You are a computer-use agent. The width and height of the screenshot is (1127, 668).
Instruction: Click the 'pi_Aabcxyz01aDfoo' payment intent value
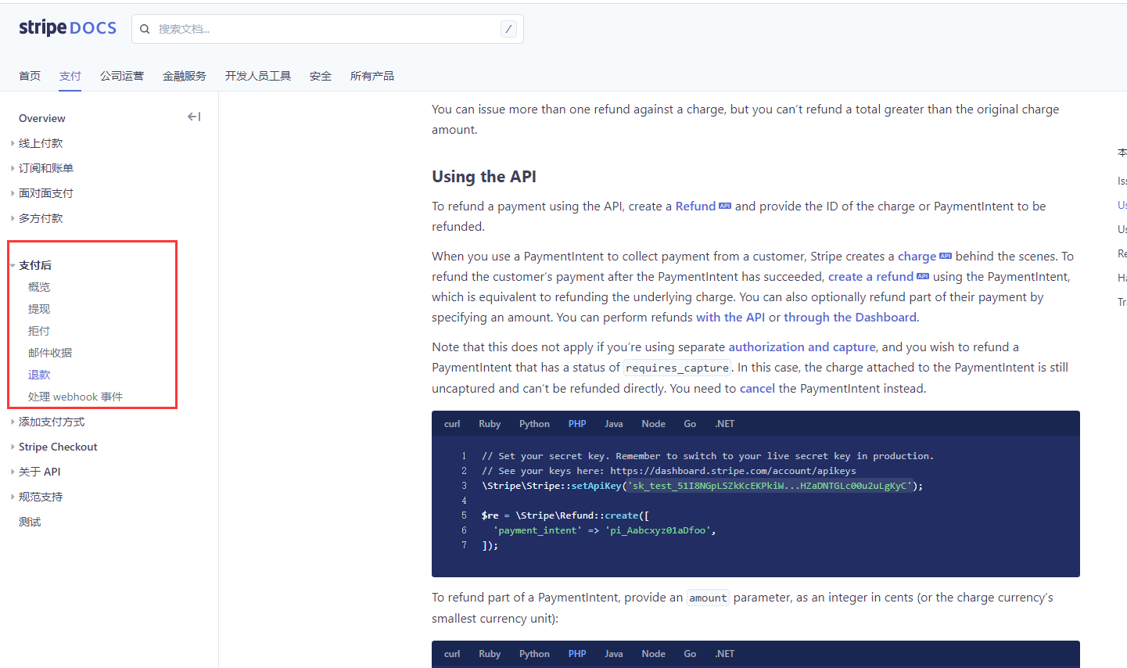click(657, 530)
